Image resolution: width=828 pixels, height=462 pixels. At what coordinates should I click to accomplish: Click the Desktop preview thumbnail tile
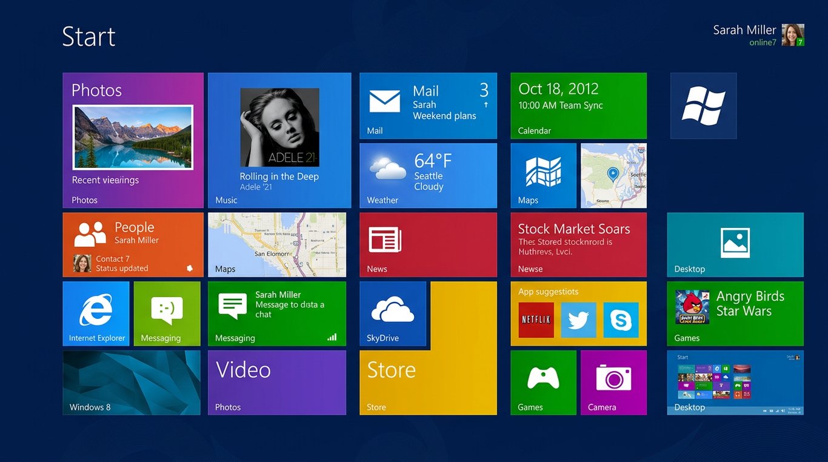[735, 382]
